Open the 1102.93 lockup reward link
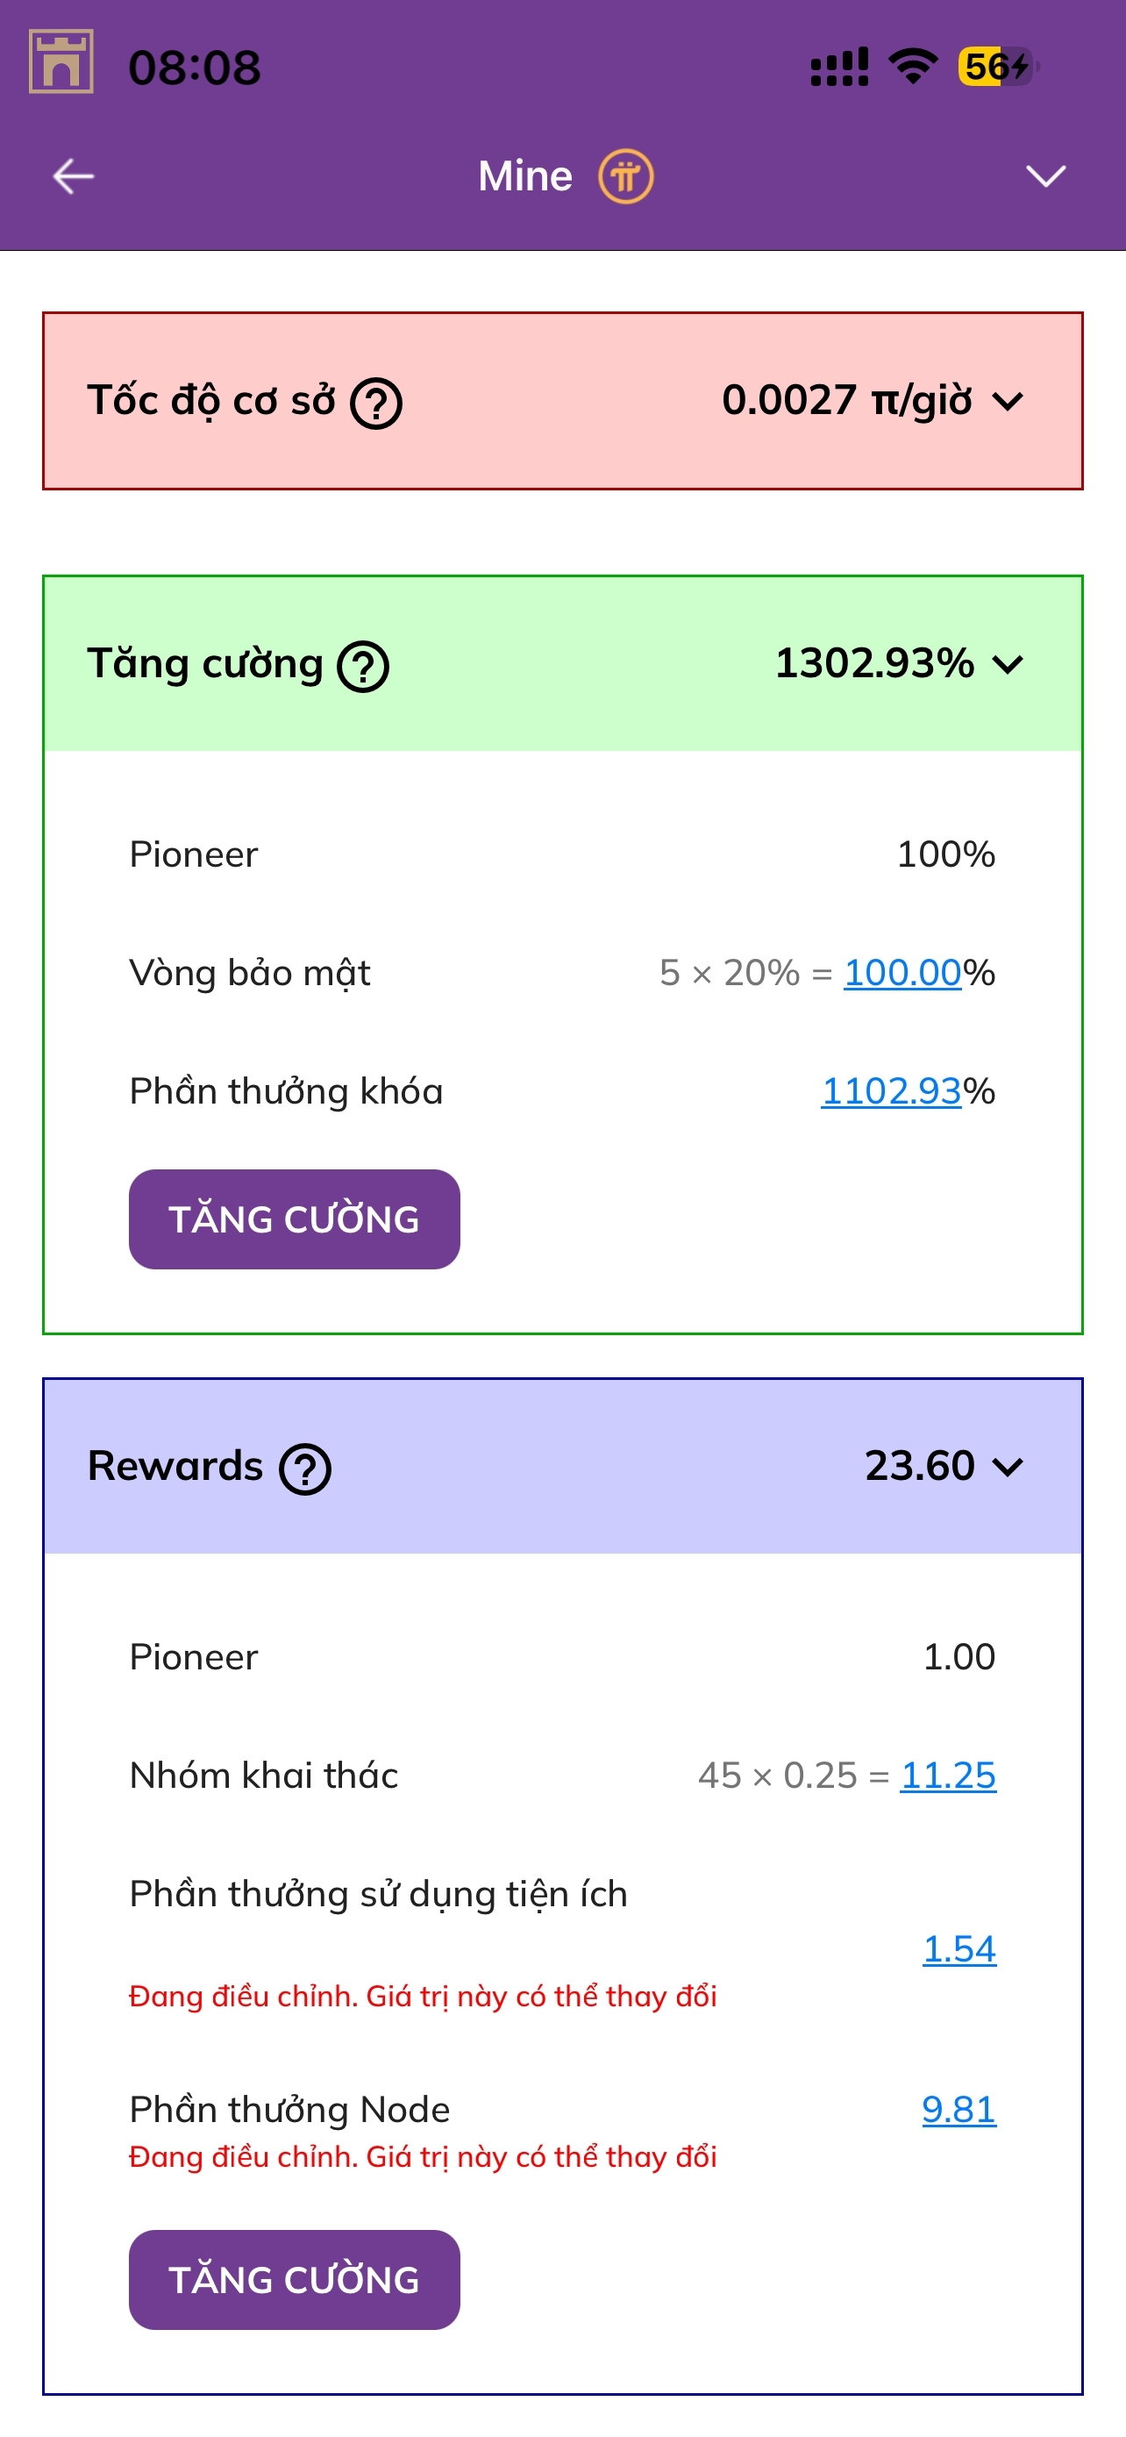 click(891, 1091)
